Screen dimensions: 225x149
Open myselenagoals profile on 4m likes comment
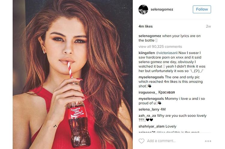151,77
